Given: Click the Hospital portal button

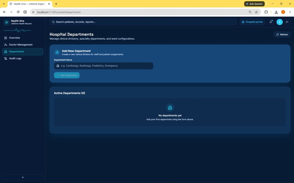Looking at the screenshot, I should [252, 22].
